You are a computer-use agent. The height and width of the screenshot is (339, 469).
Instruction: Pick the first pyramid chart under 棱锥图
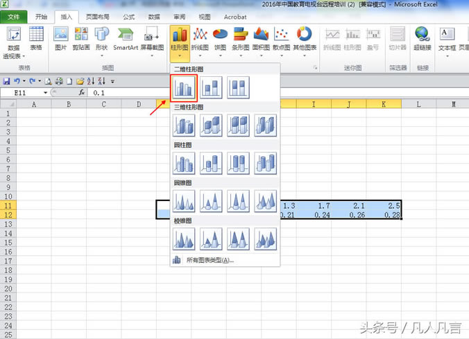point(185,238)
